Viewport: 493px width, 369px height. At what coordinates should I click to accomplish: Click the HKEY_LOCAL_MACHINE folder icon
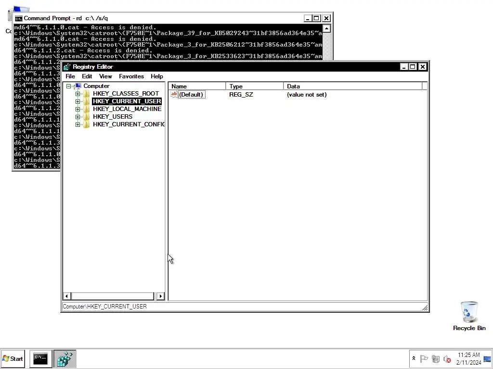coord(87,109)
